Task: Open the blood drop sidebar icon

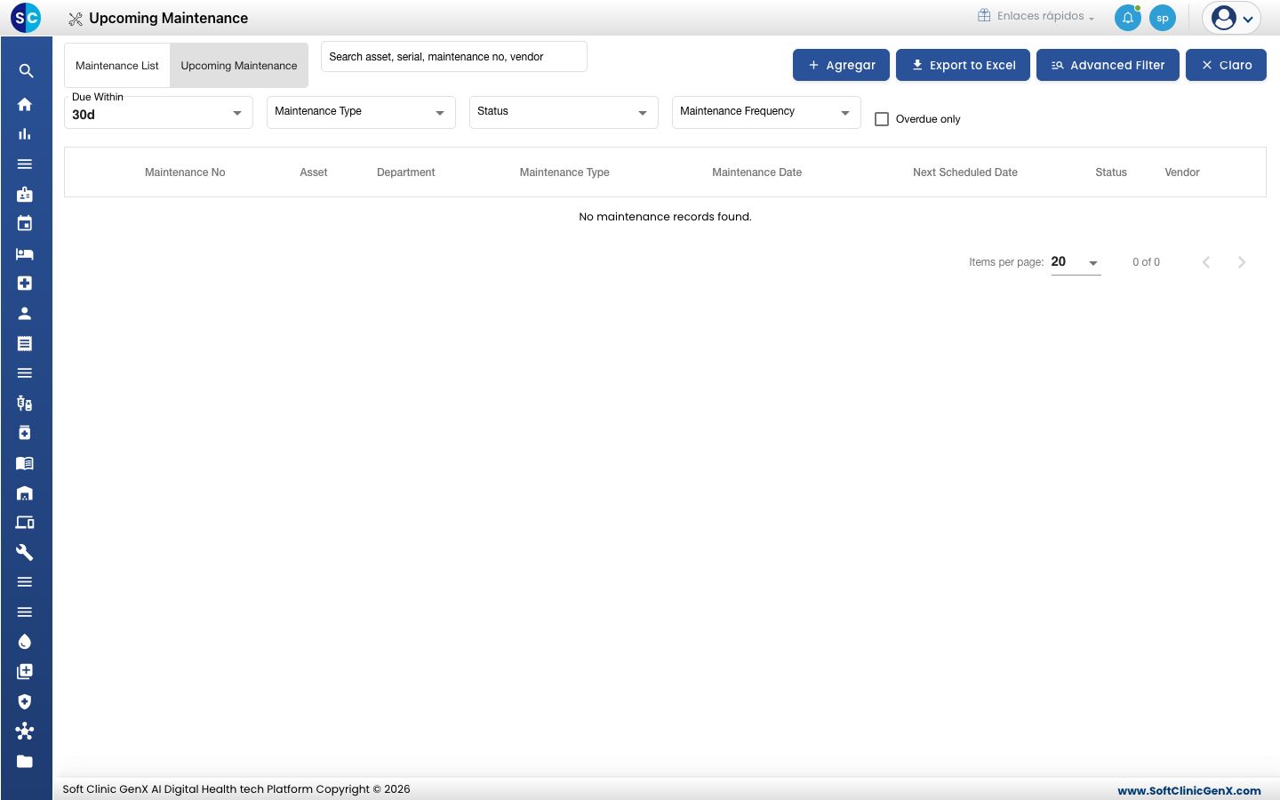Action: point(25,642)
